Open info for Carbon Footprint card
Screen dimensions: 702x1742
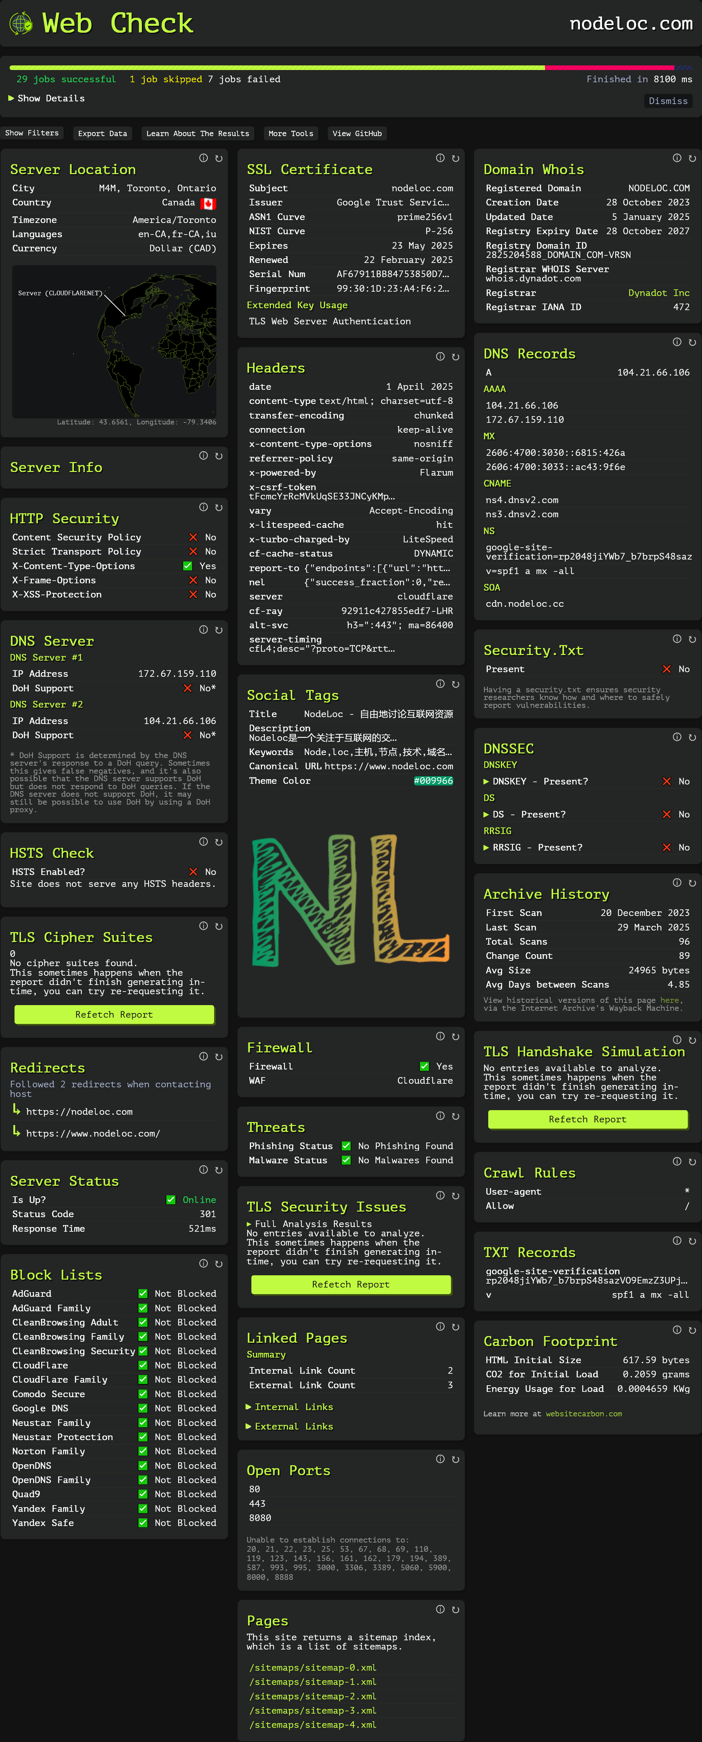click(676, 1329)
